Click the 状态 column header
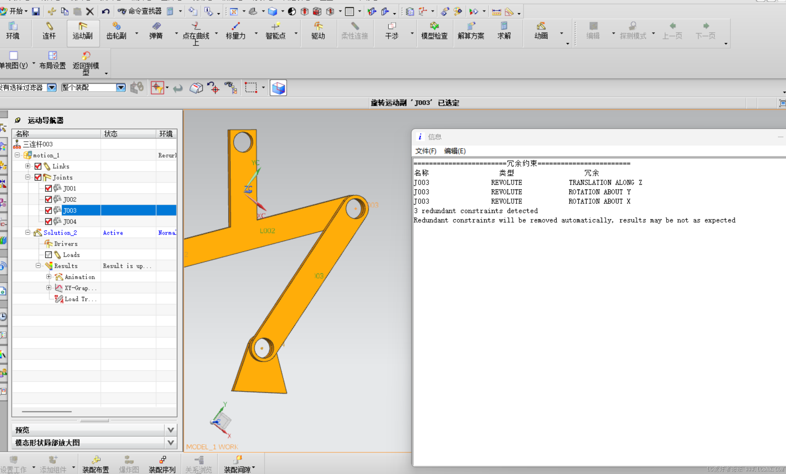 pyautogui.click(x=128, y=133)
